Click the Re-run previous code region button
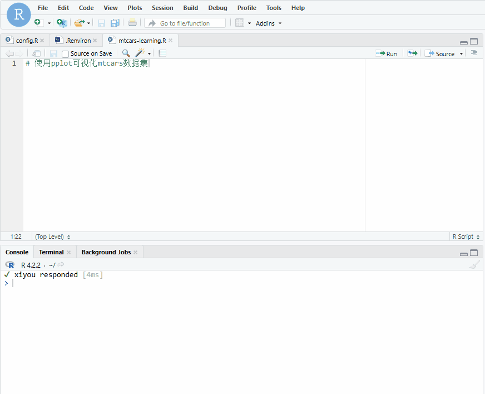The height and width of the screenshot is (394, 485). [x=413, y=53]
